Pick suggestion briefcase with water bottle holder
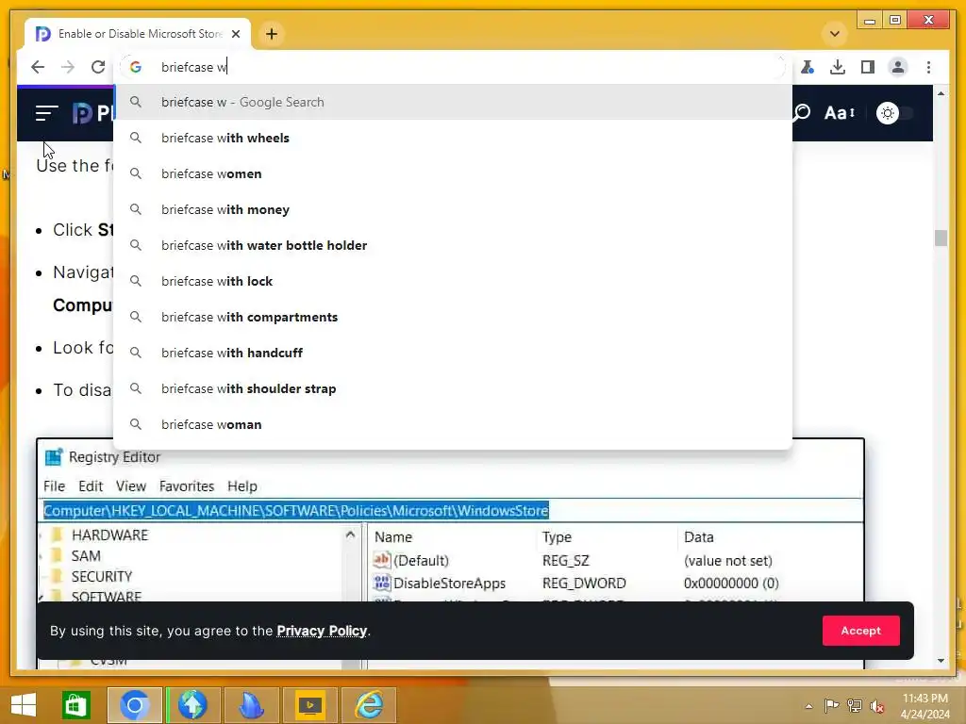Image resolution: width=966 pixels, height=724 pixels. pos(453,245)
